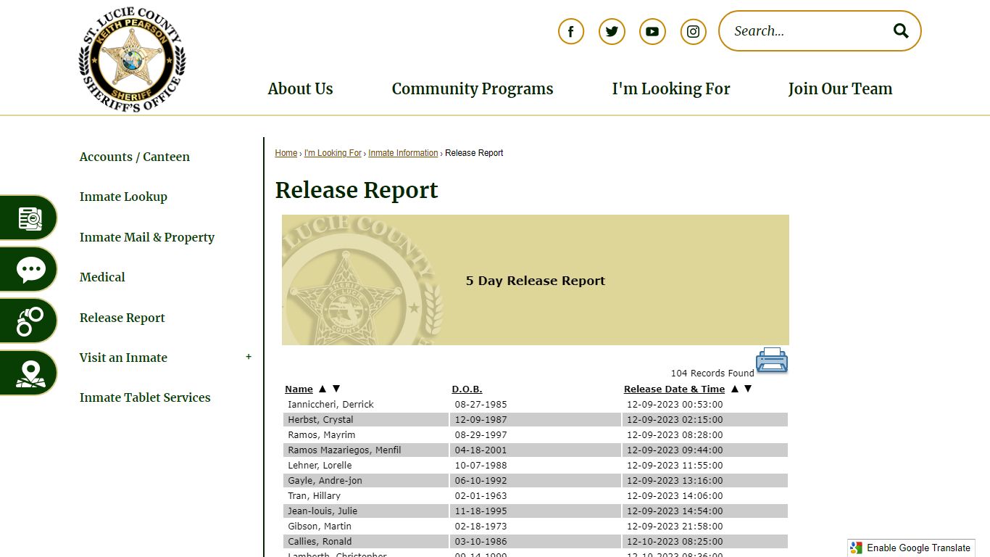This screenshot has height=557, width=990.
Task: Go to Accounts / Canteen page
Action: coord(135,157)
